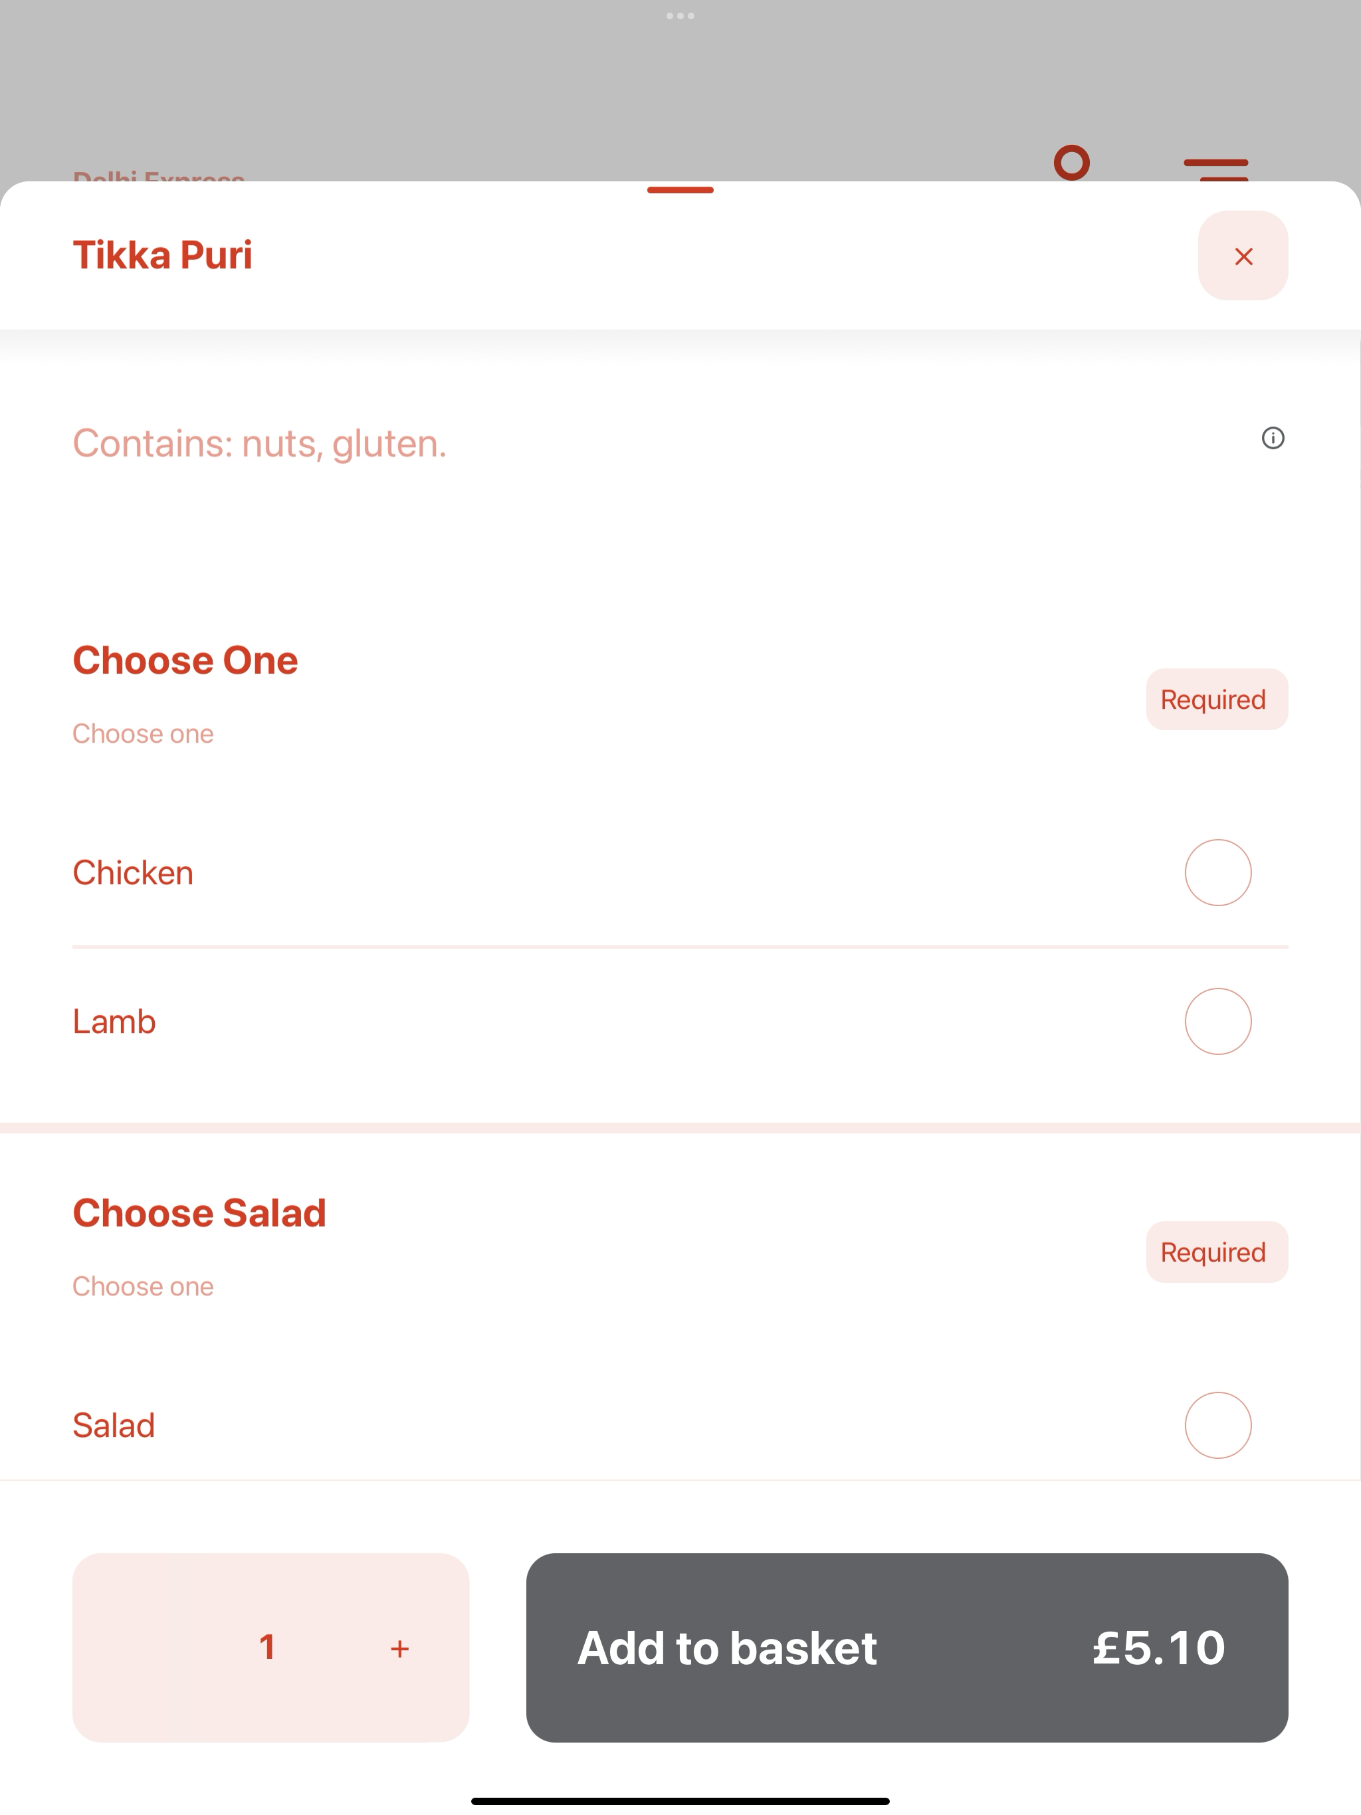
Task: Tap the Required badge under Choose One
Action: pos(1217,699)
